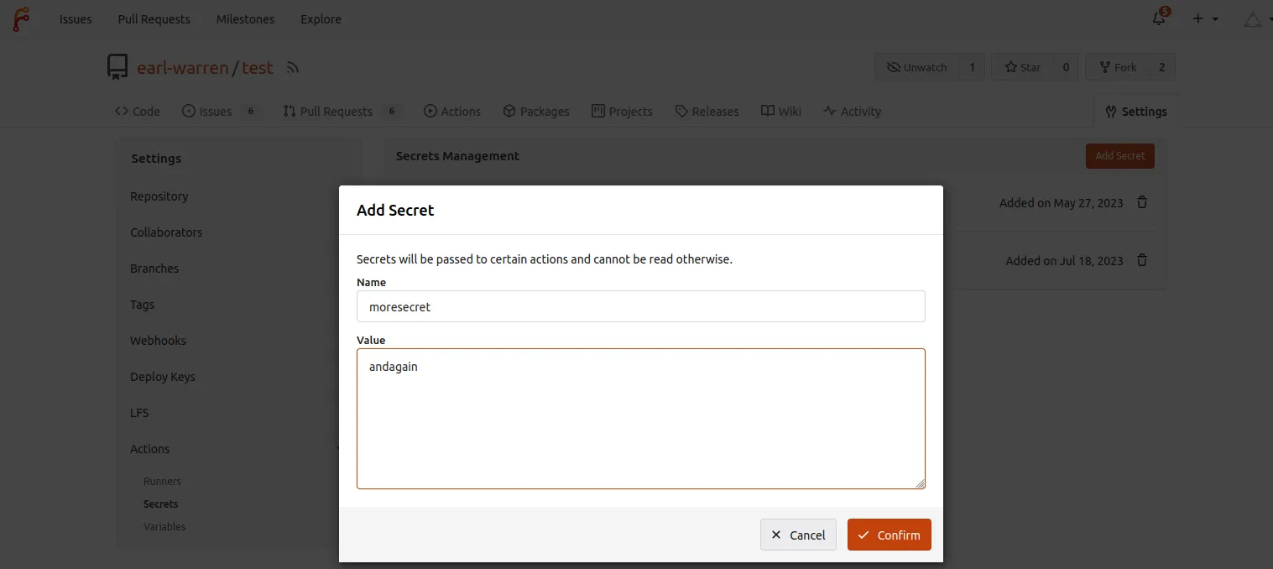This screenshot has height=569, width=1273.
Task: Focus the Name field containing moresecret
Action: (x=640, y=306)
